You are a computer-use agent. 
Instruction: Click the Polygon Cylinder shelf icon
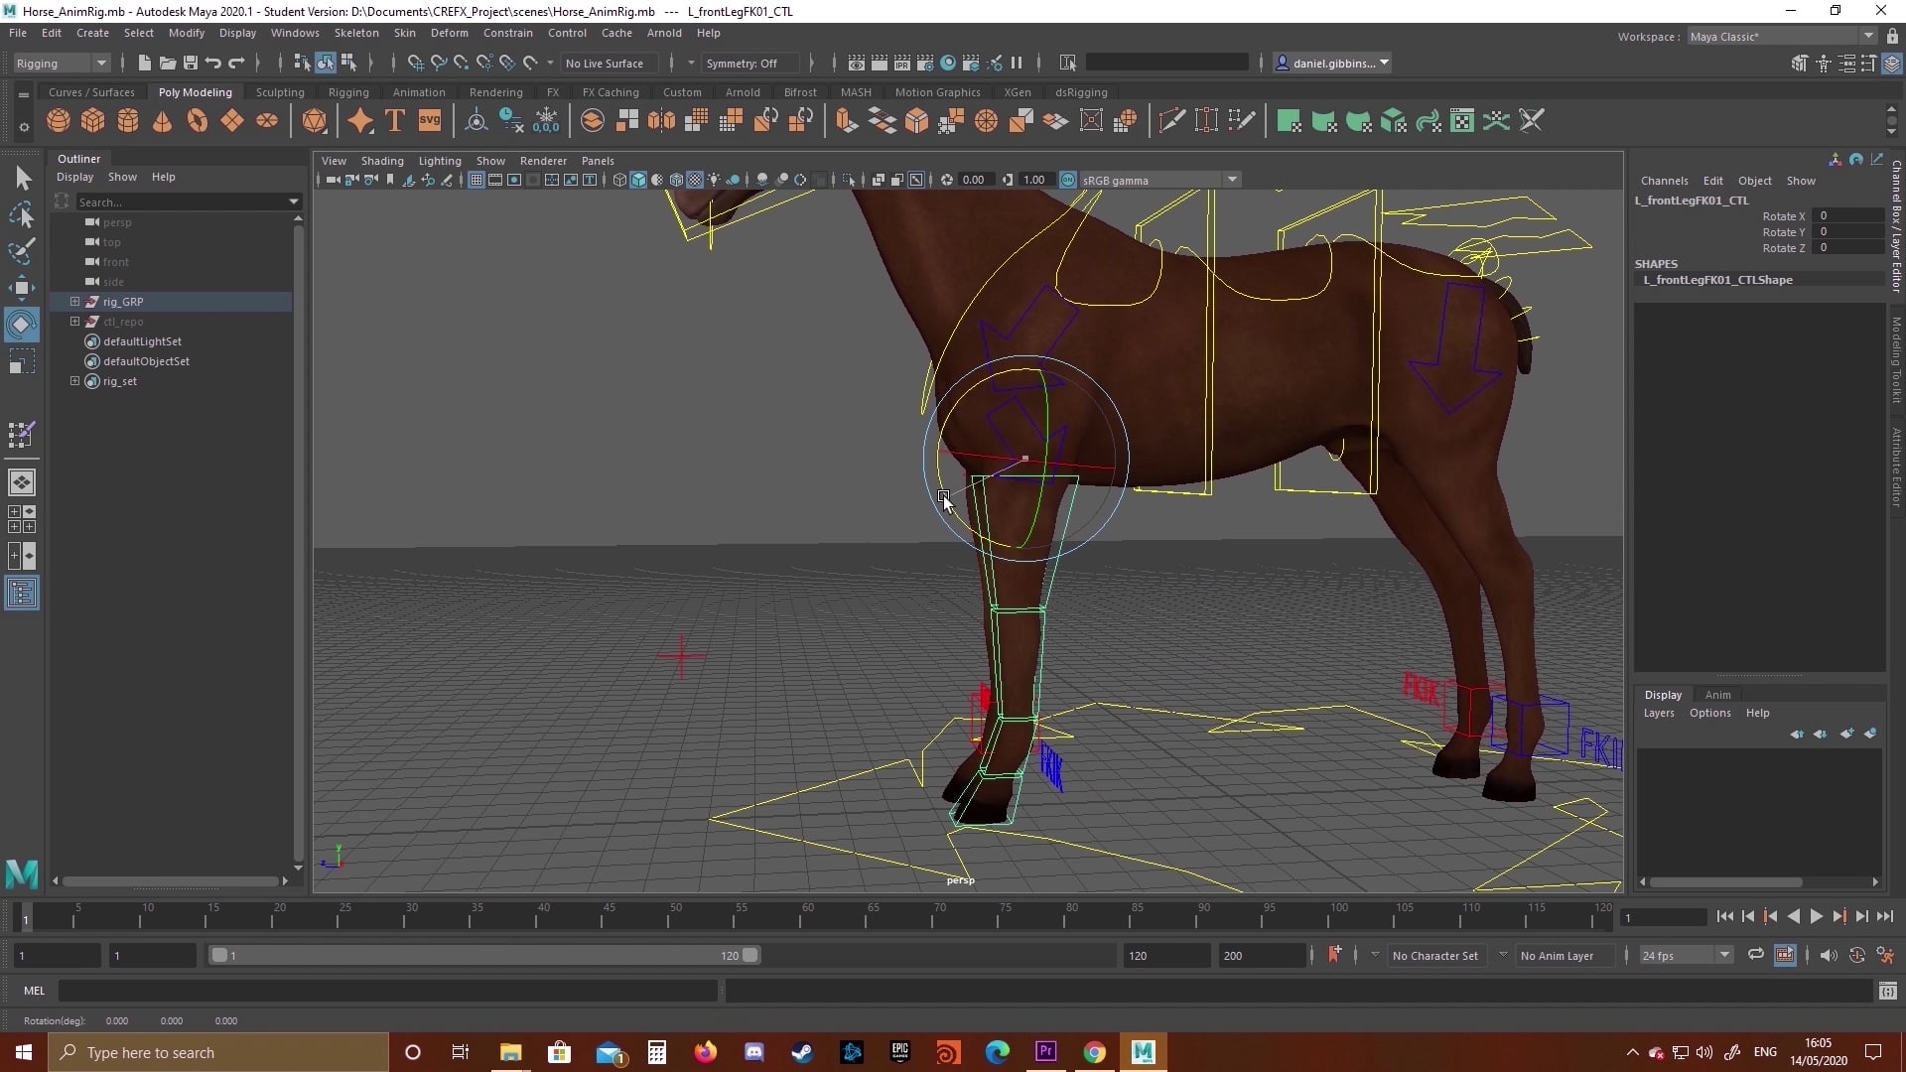point(128,121)
